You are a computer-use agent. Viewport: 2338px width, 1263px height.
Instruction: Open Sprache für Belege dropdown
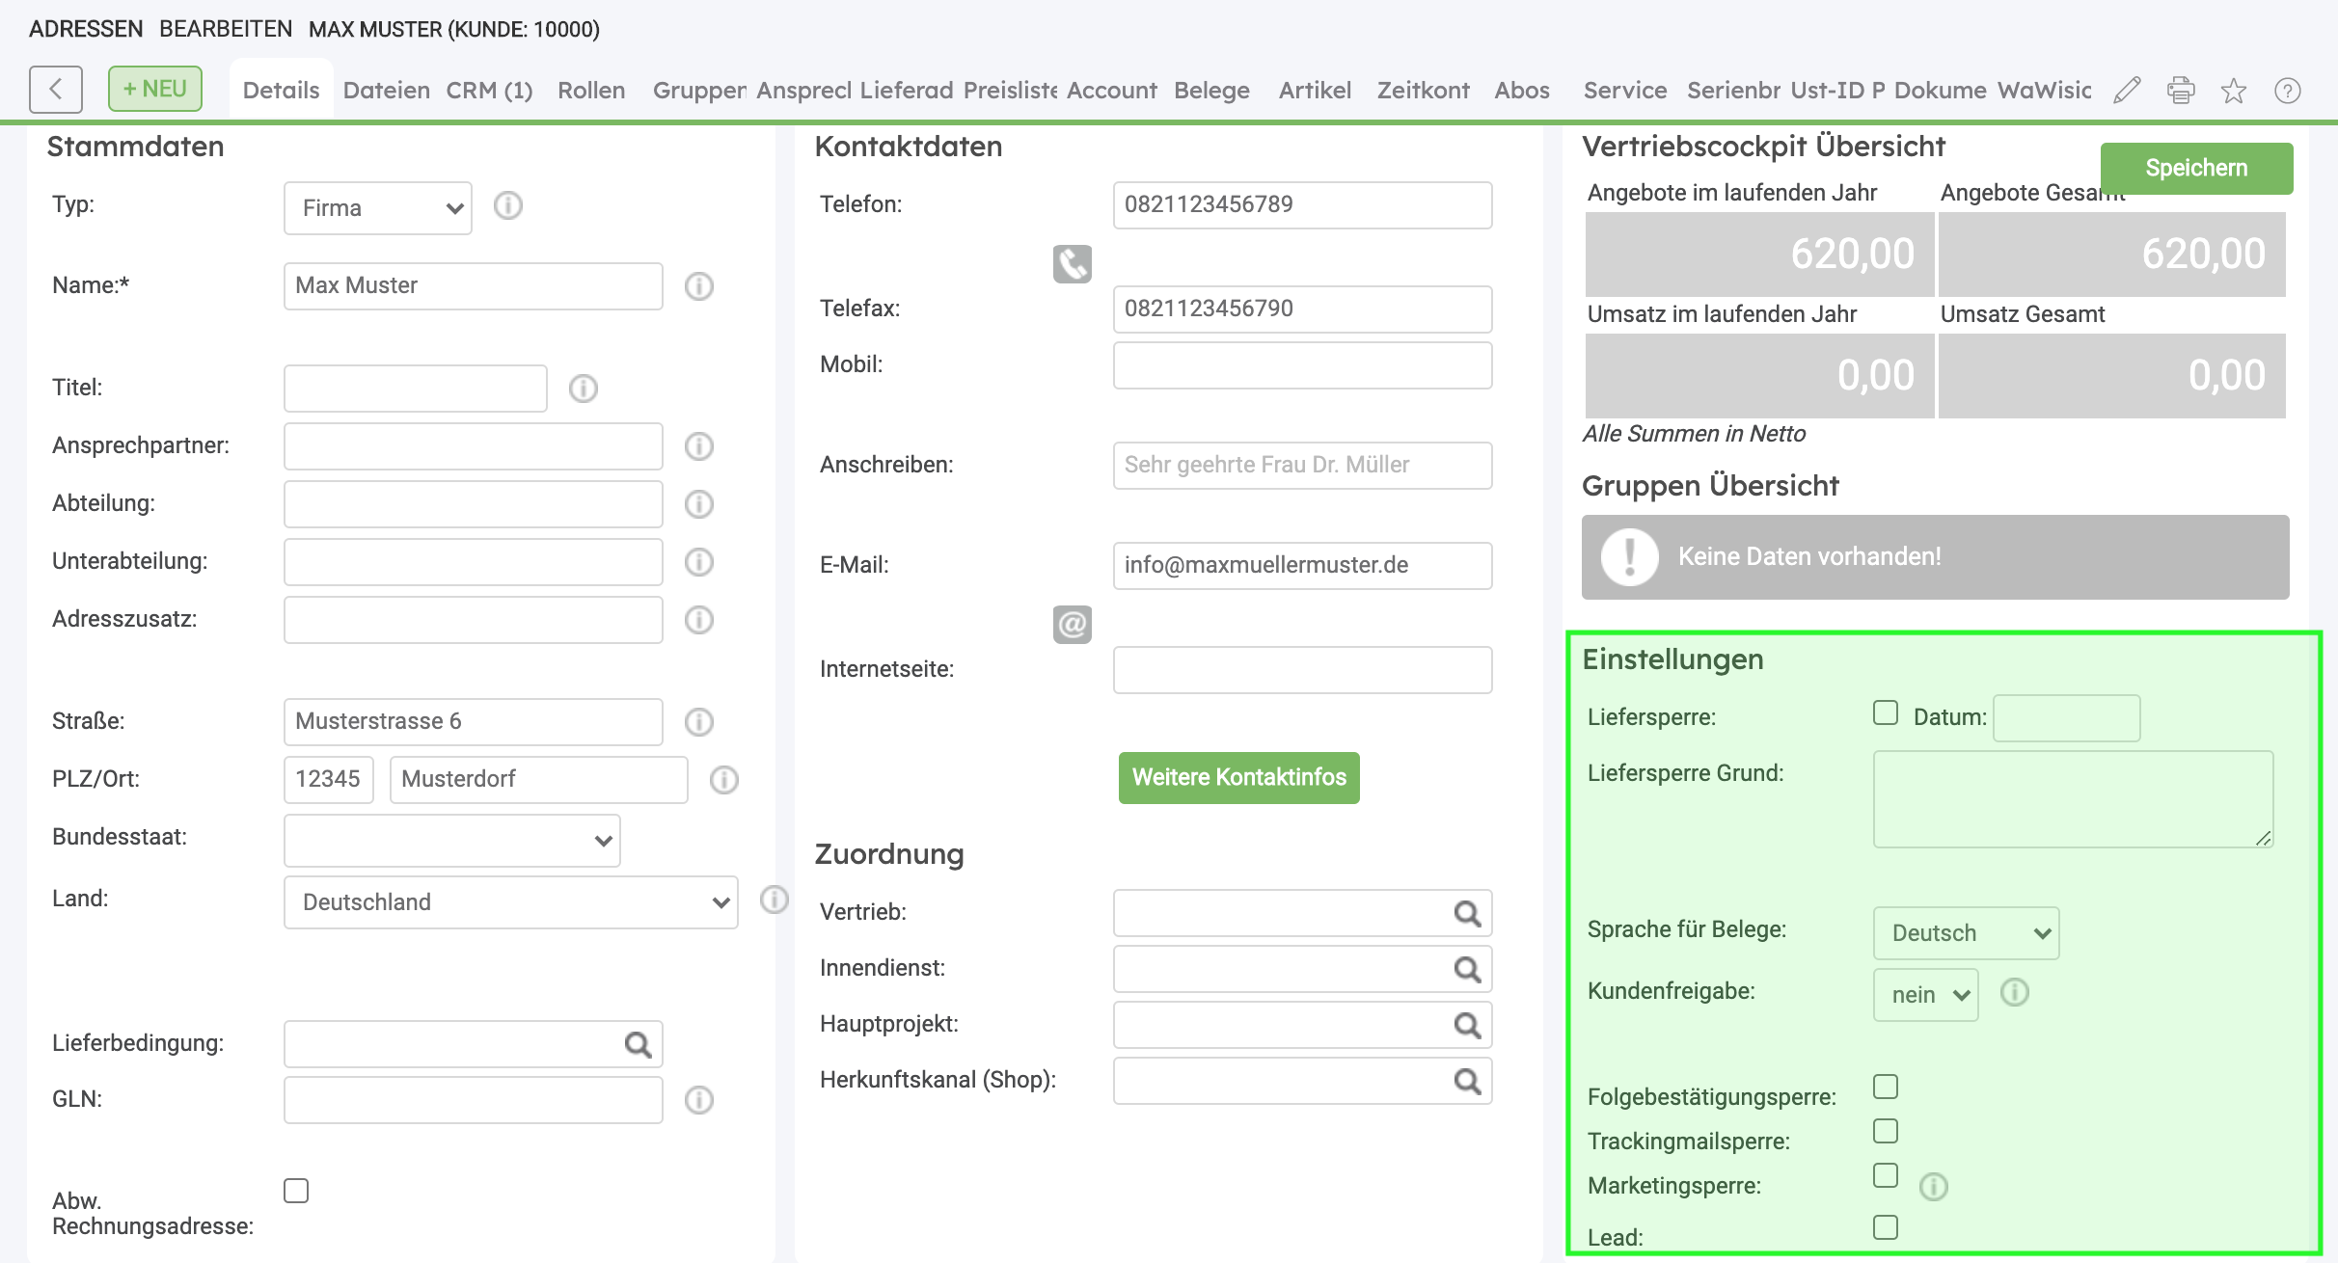[x=1966, y=933]
